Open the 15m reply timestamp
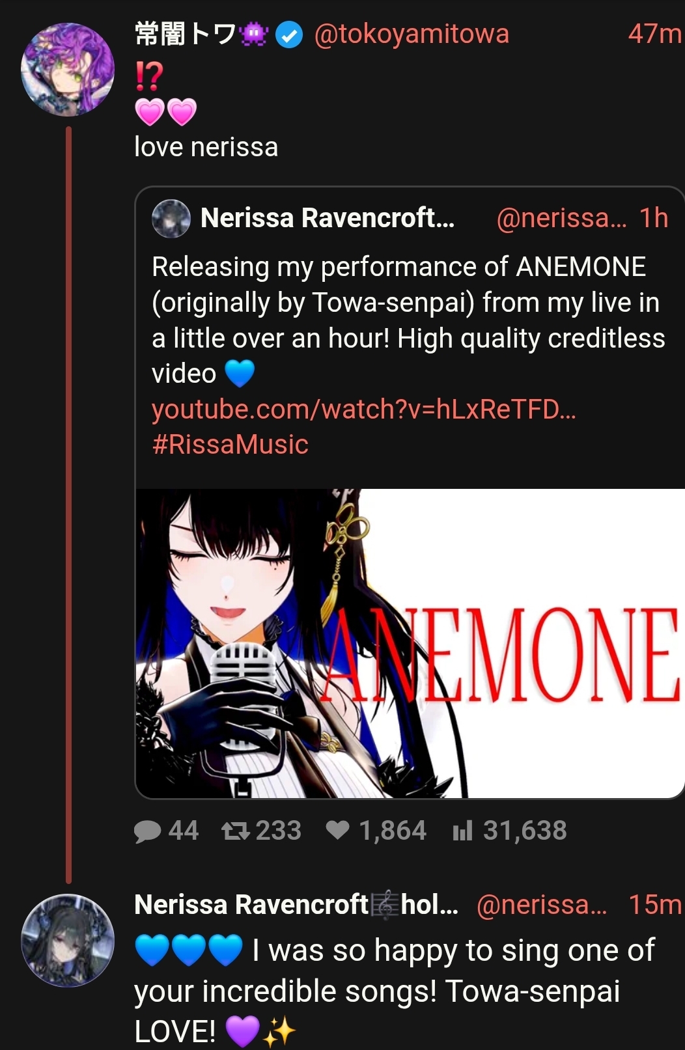The image size is (685, 1050). [x=655, y=905]
